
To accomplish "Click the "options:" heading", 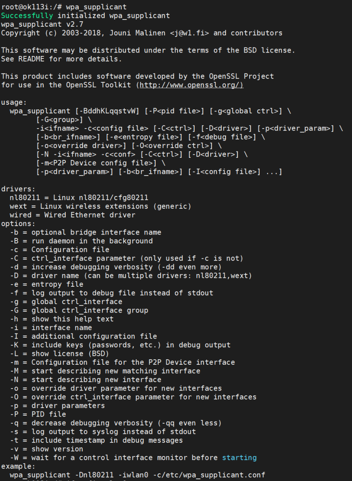I will (18, 224).
